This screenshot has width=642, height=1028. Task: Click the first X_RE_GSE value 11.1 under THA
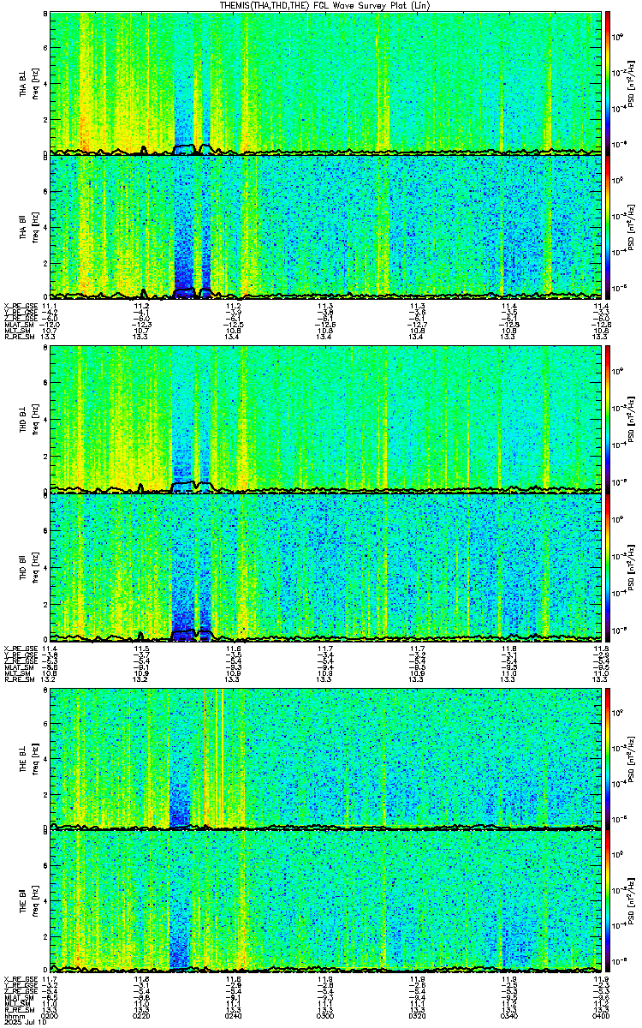pos(50,306)
